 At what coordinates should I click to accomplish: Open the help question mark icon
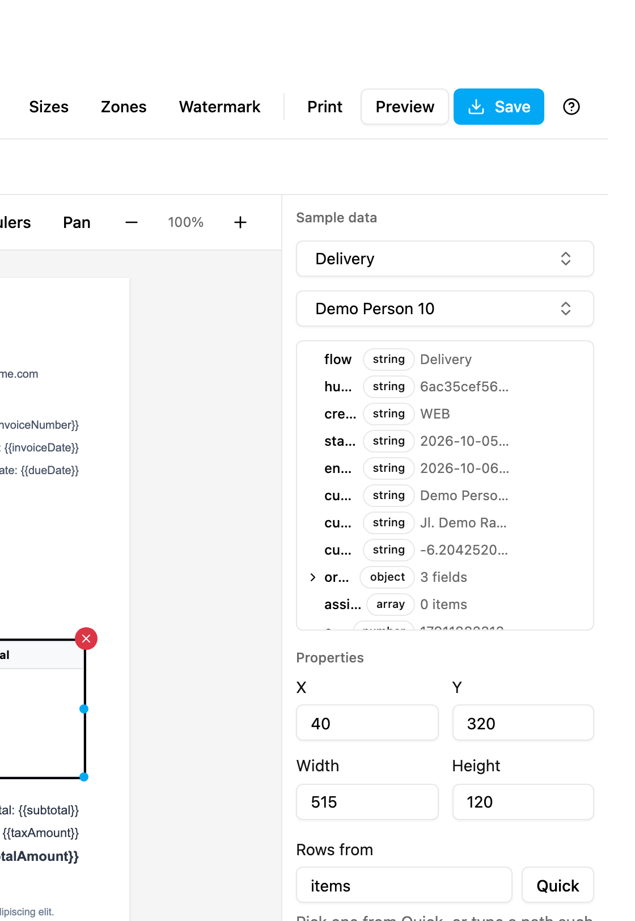571,107
